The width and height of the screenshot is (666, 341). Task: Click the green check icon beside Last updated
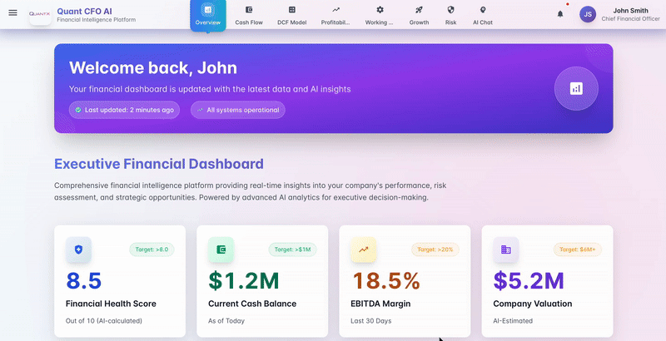click(x=78, y=110)
